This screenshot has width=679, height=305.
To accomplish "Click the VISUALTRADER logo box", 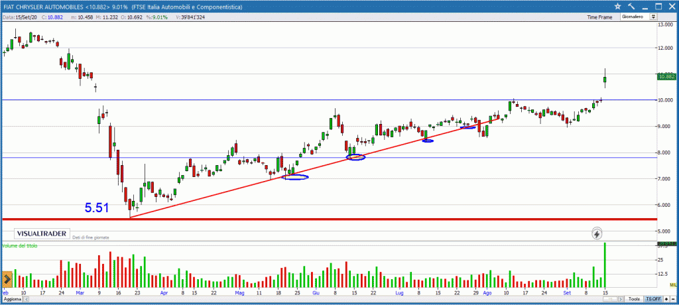I will coord(42,233).
